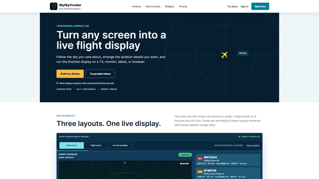Click the "BROWSER POWERED" tag text

pos(109,89)
